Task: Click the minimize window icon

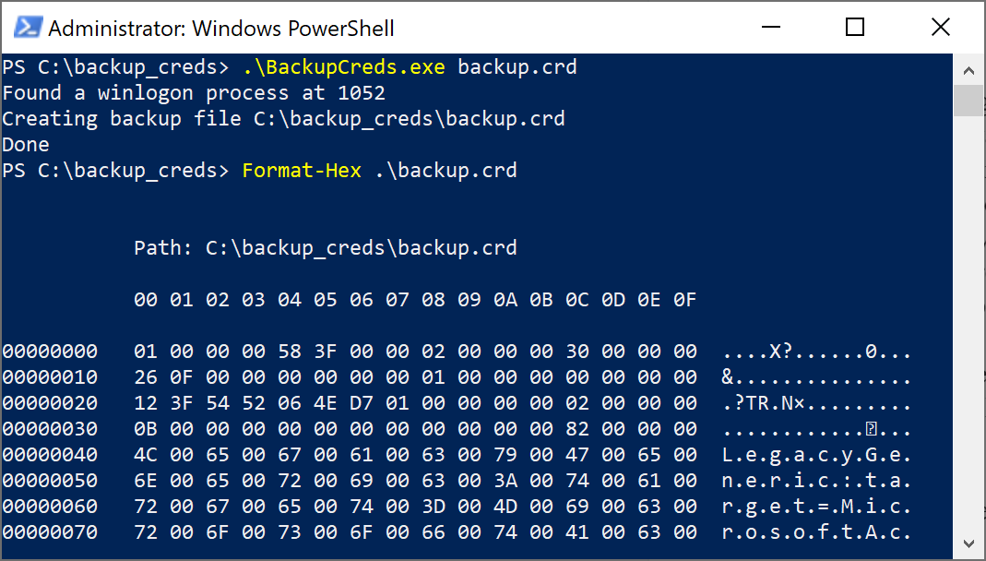Action: point(770,28)
